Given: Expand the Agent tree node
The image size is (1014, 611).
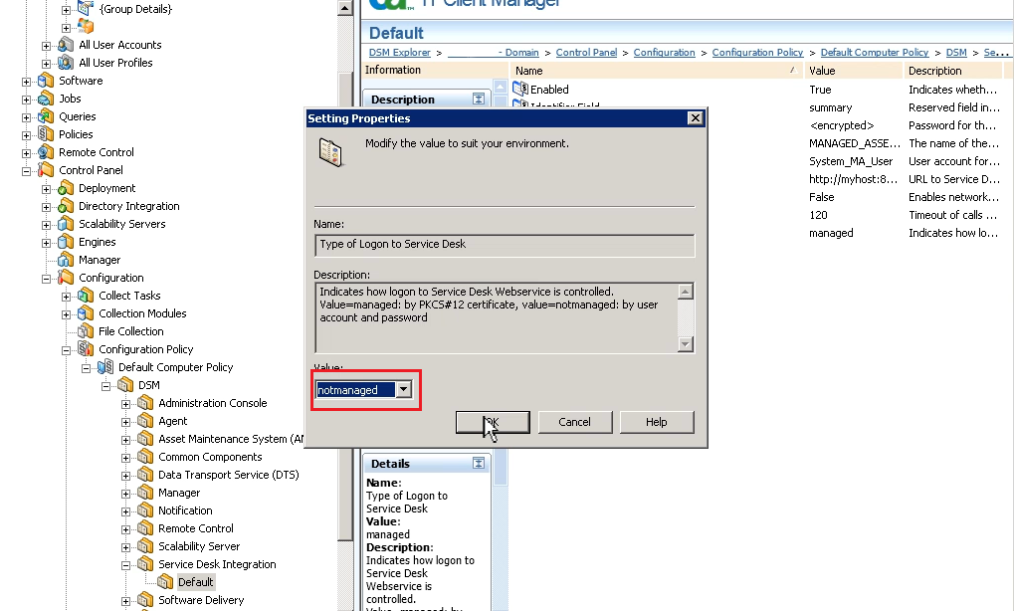Looking at the screenshot, I should 125,422.
